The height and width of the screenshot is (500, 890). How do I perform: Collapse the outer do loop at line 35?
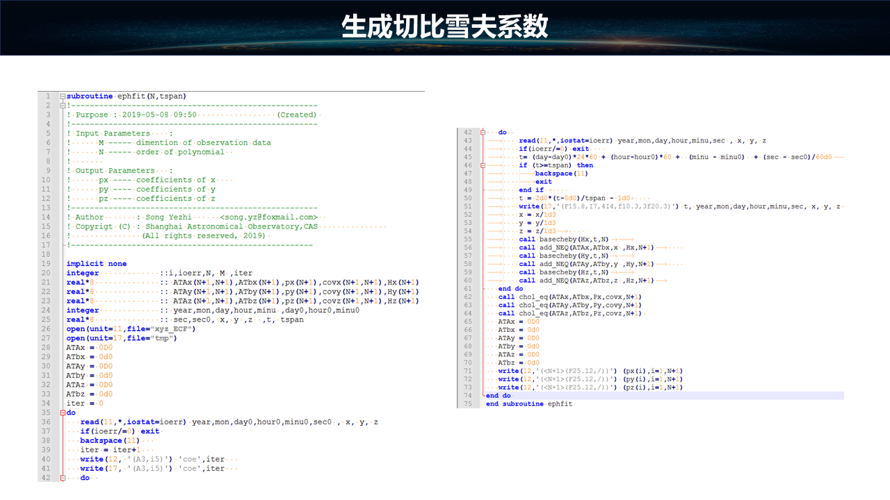click(x=63, y=412)
